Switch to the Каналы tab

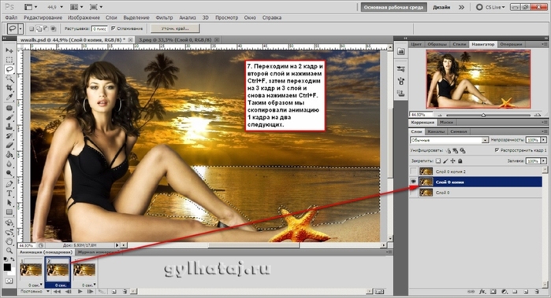tap(436, 131)
